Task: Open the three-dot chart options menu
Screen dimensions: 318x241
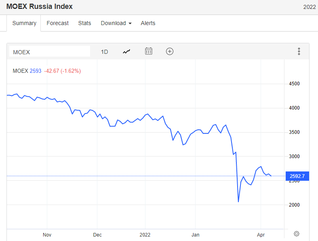Action: (x=299, y=51)
